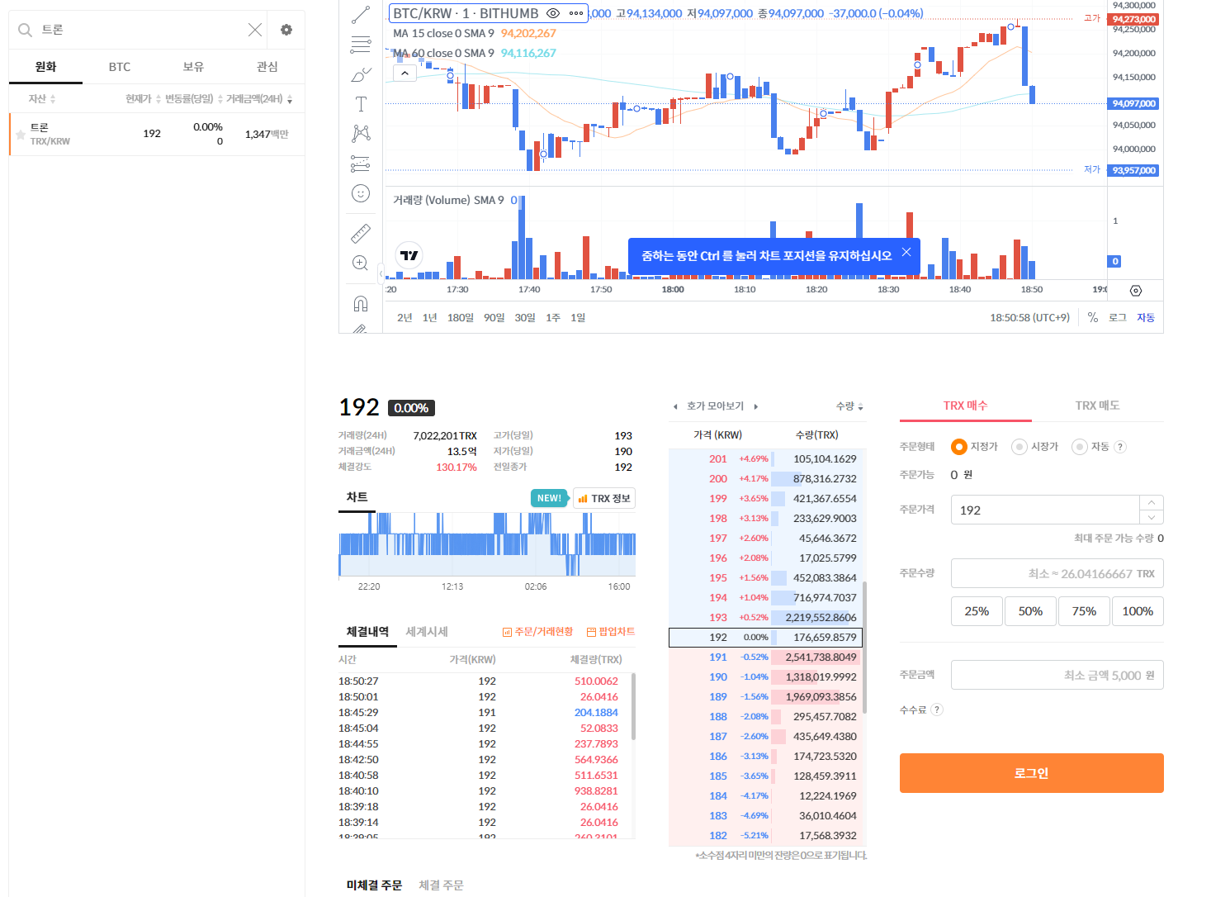Open help for 수수료 fee

(x=937, y=710)
